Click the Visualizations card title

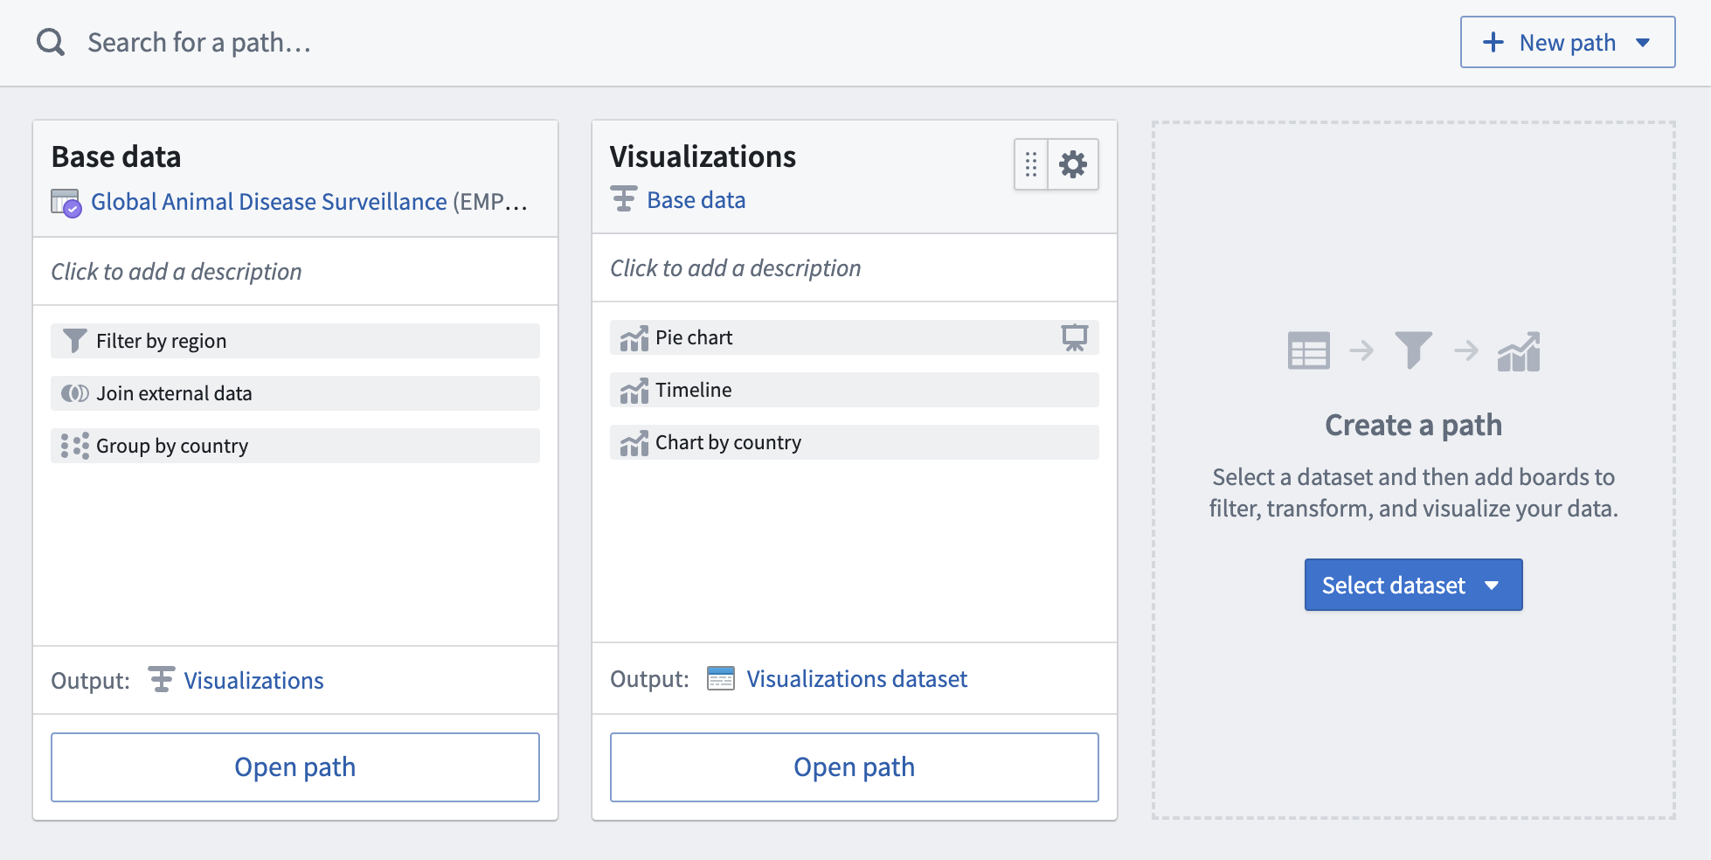[703, 156]
